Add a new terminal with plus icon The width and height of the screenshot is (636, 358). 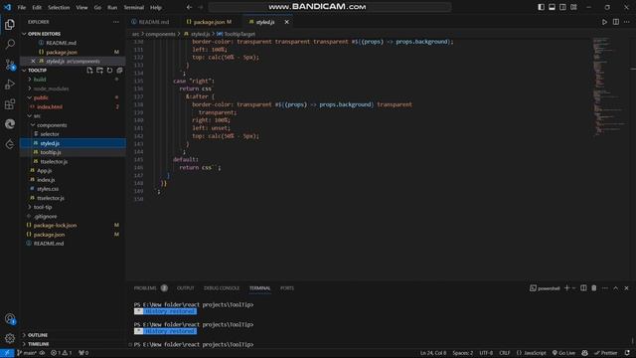click(567, 288)
